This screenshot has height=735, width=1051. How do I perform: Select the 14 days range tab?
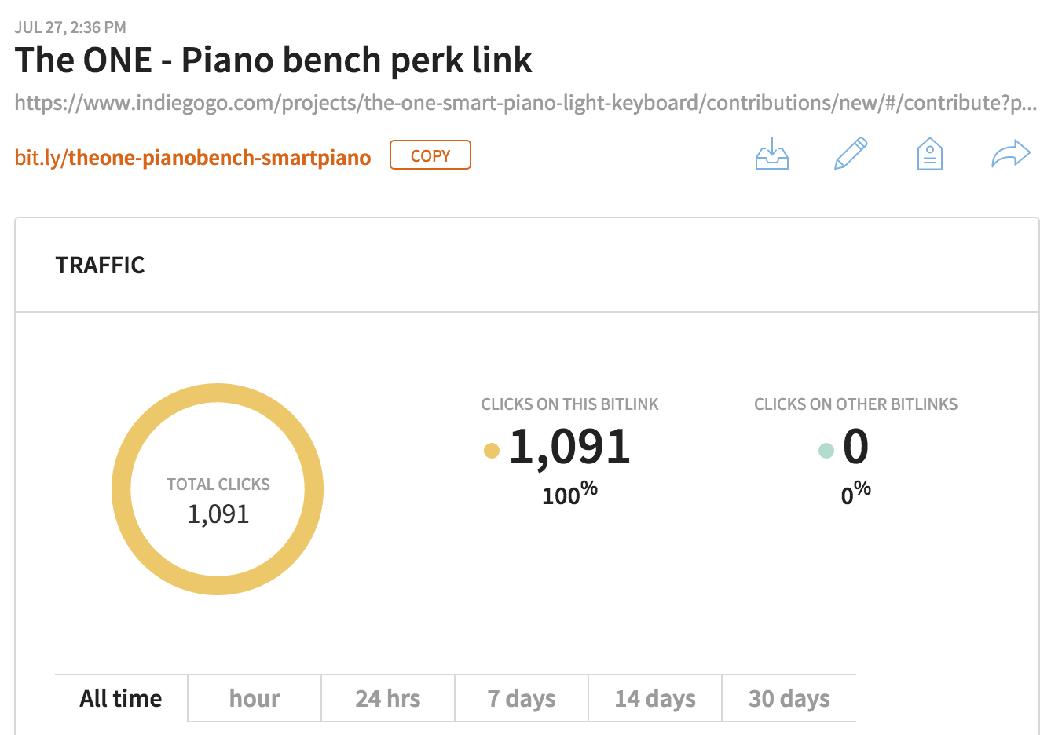click(655, 698)
